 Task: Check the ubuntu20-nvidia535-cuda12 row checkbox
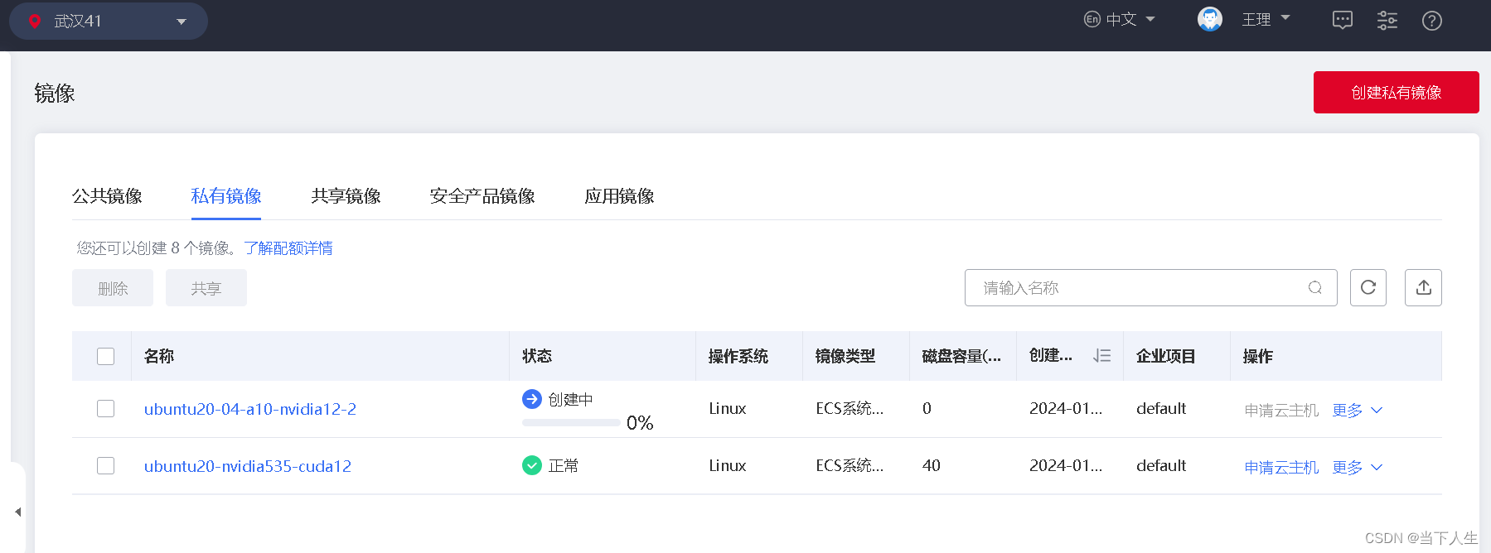tap(106, 466)
